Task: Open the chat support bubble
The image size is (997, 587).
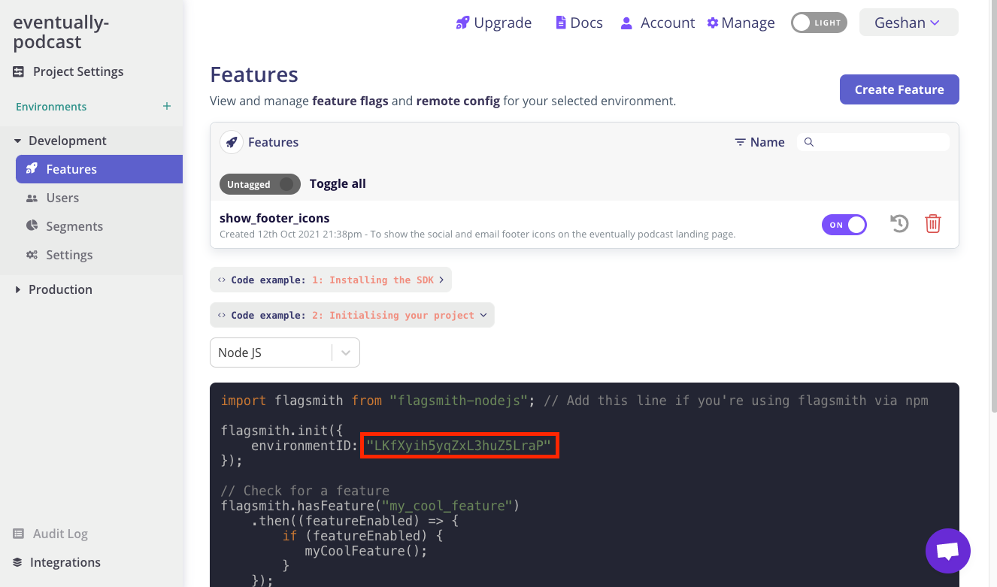Action: (948, 551)
